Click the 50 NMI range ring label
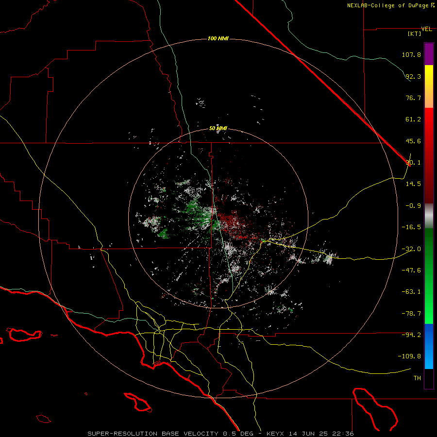The image size is (437, 437). click(218, 129)
